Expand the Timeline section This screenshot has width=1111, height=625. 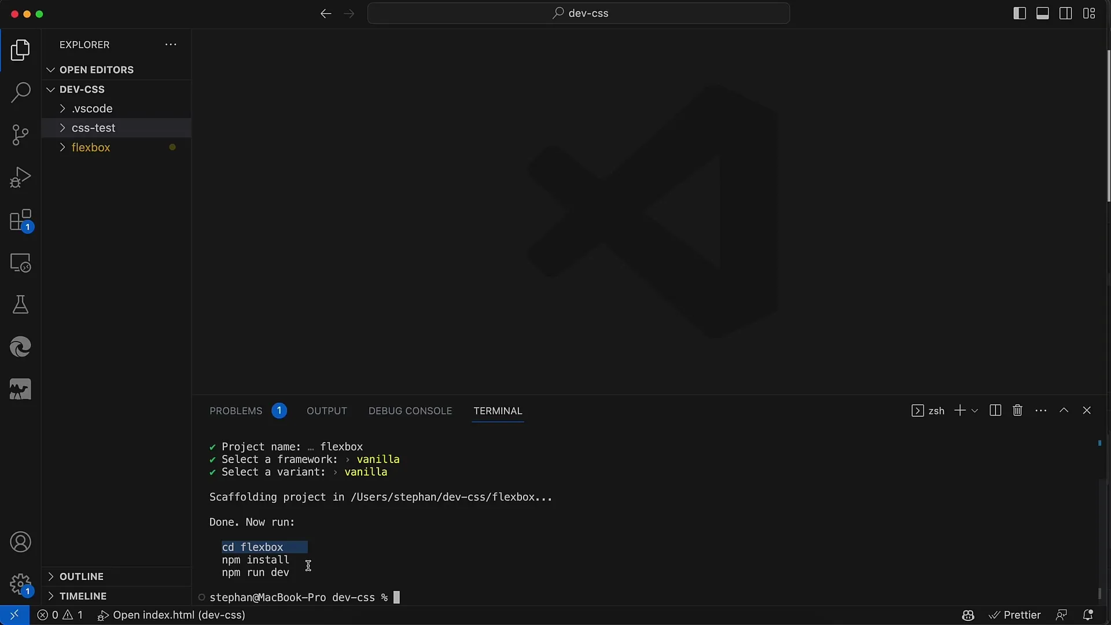(116, 596)
